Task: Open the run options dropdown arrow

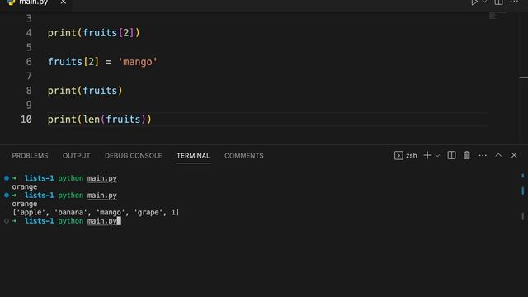Action: [484, 2]
